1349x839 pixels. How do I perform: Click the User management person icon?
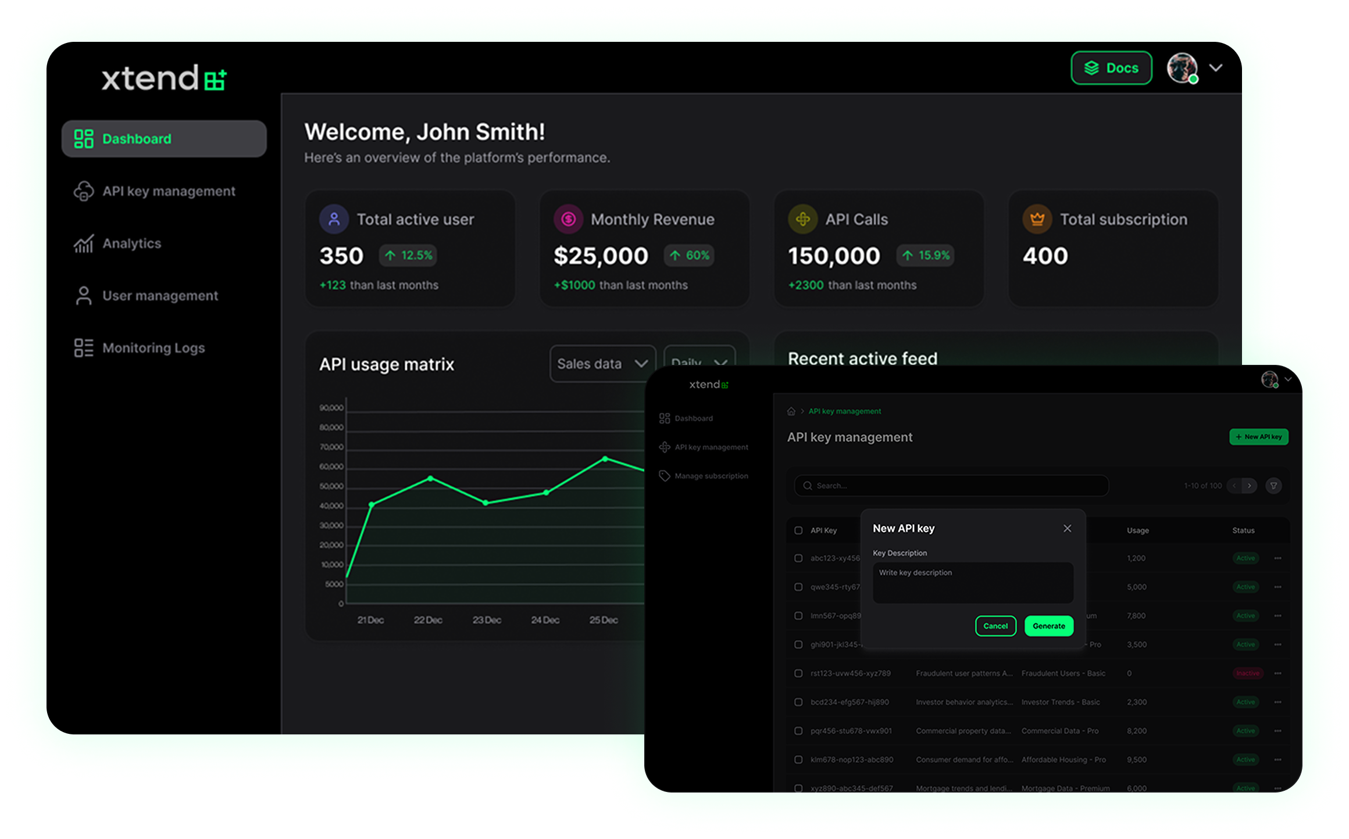tap(84, 296)
